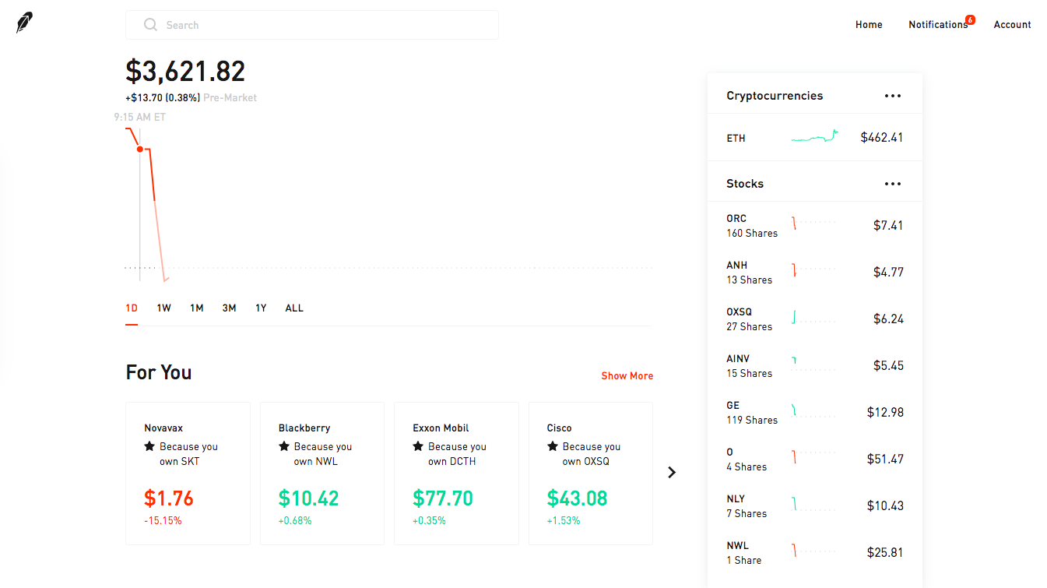The image size is (1047, 588).
Task: Click the $462.41 ETH price
Action: tap(882, 138)
